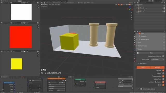Viewport: 166px width, 93px height.
Task: Open the Object Mode dropdown
Action: point(44,5)
